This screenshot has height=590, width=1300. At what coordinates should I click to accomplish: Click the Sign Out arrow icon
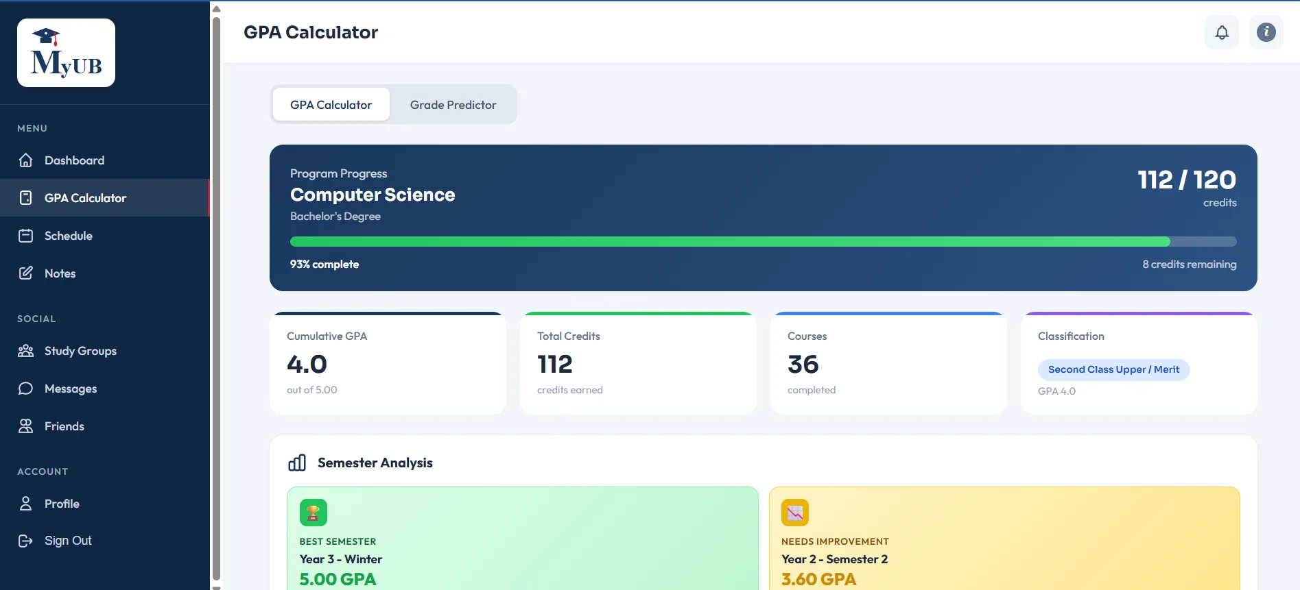point(26,541)
